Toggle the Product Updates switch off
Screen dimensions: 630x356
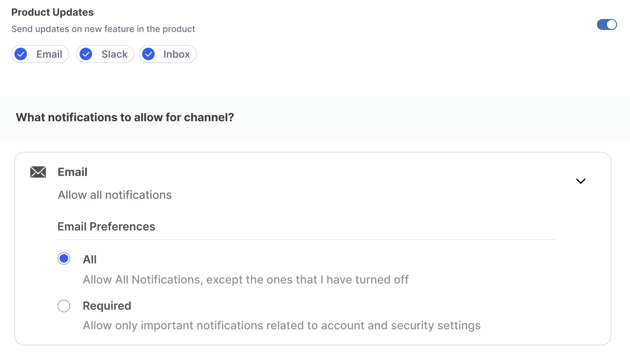tap(606, 25)
